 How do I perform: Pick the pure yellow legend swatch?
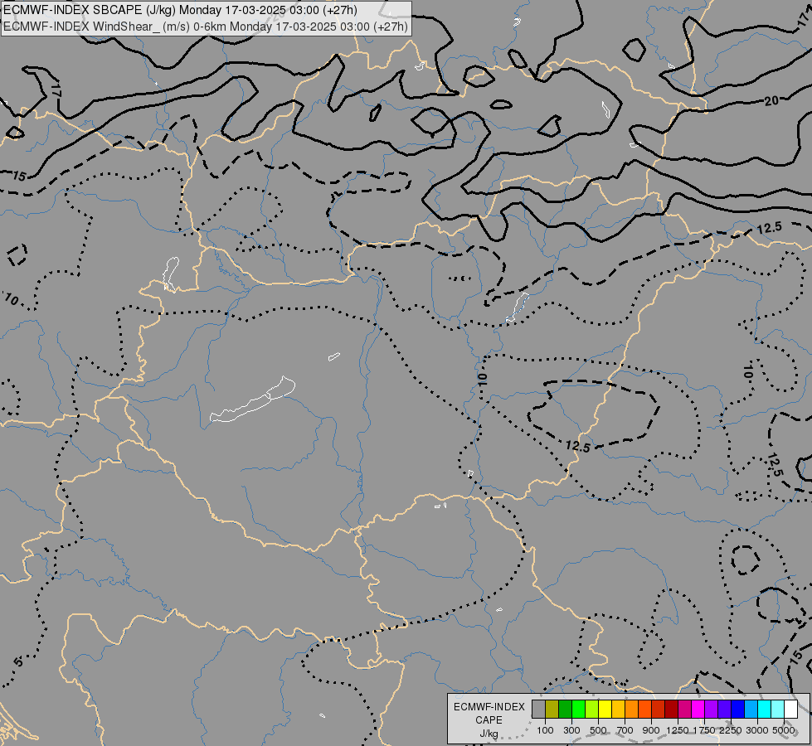point(605,710)
